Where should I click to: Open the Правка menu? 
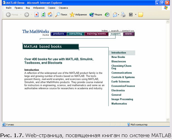coord(19,8)
